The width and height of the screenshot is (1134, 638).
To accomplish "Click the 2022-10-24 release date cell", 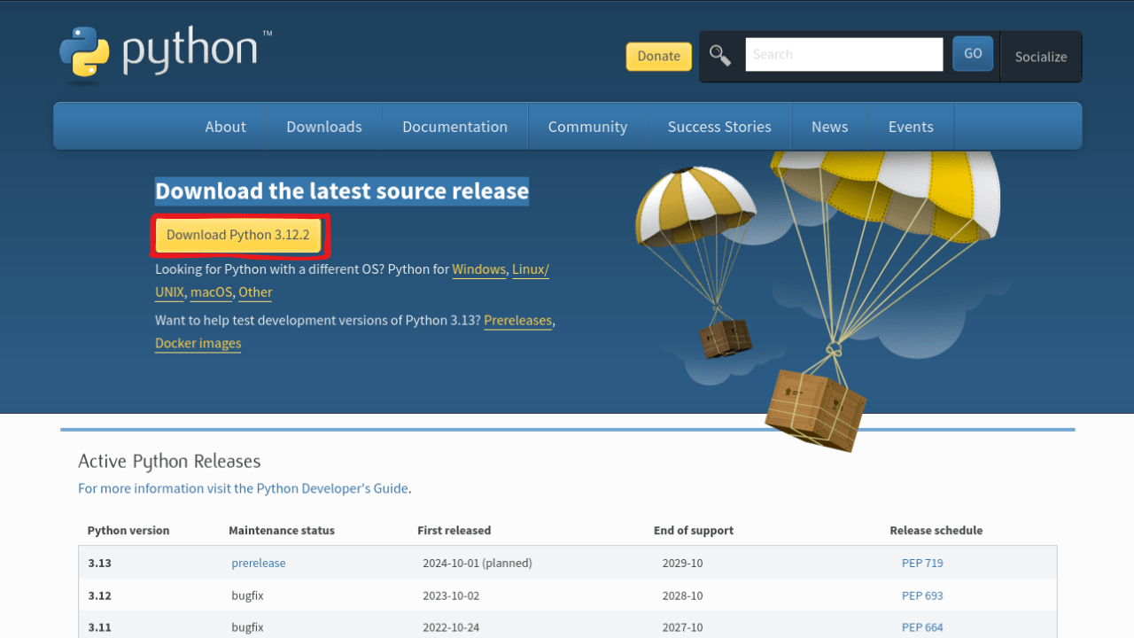I will click(x=451, y=627).
